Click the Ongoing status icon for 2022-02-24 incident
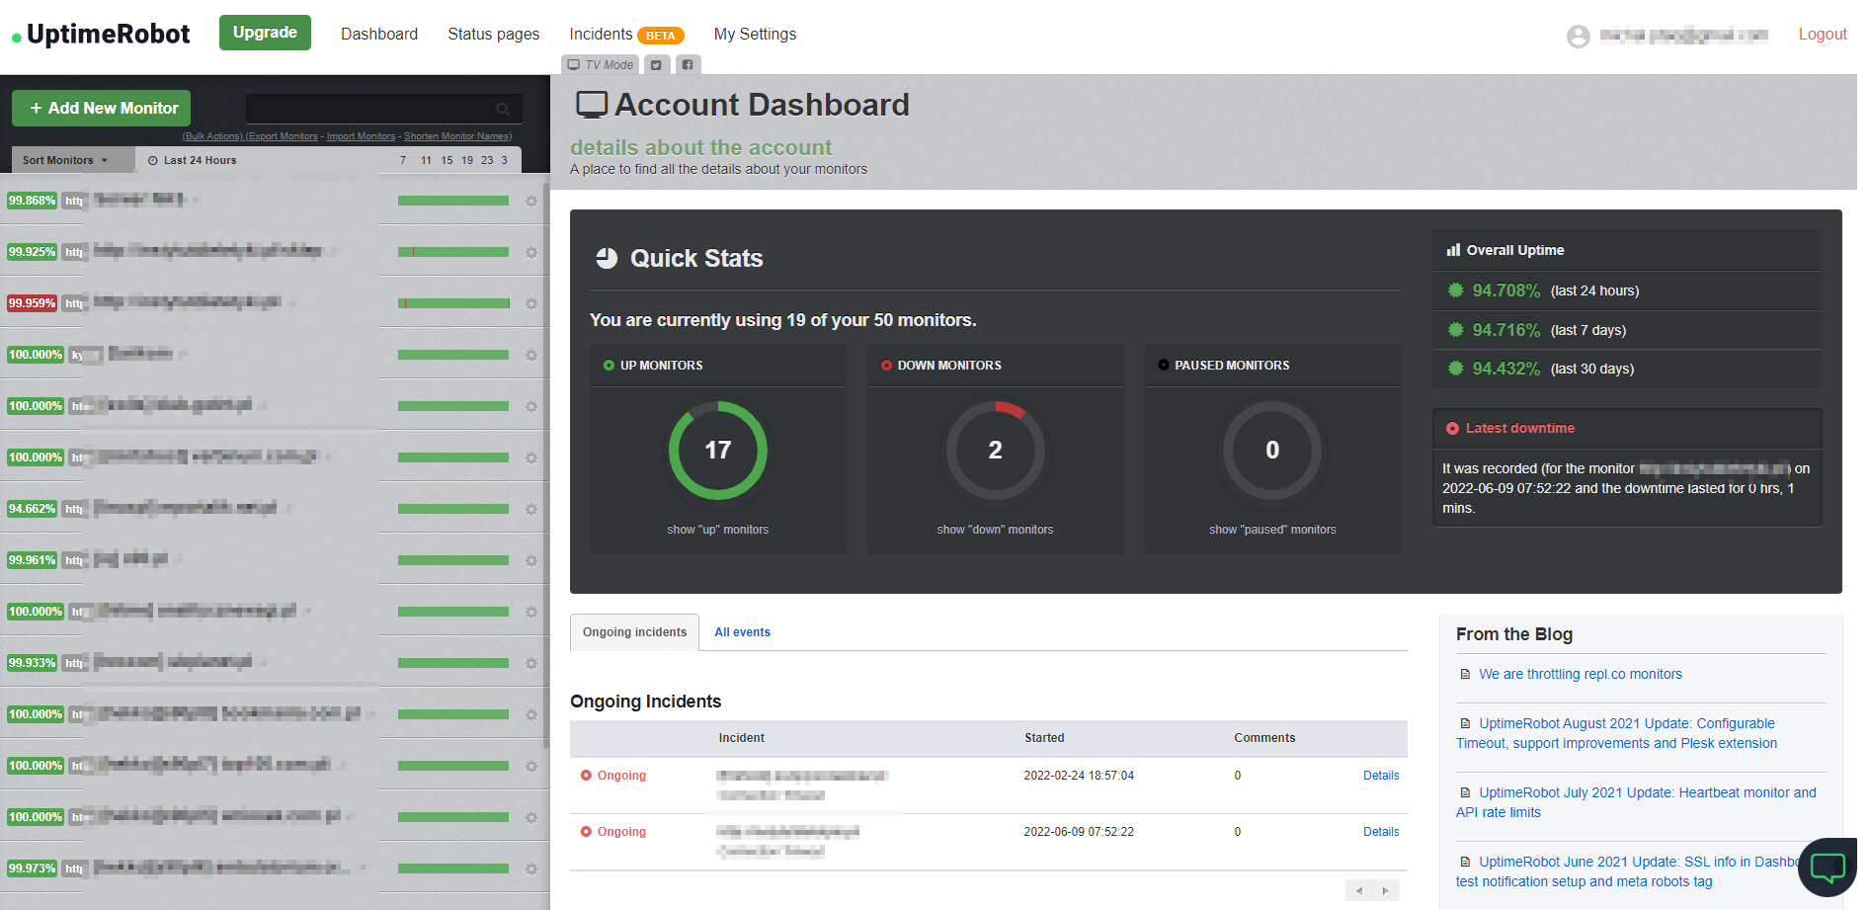 586,776
